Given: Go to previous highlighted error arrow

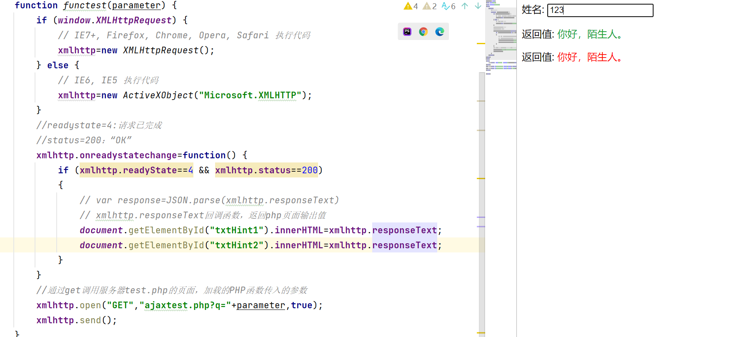Looking at the screenshot, I should 465,6.
